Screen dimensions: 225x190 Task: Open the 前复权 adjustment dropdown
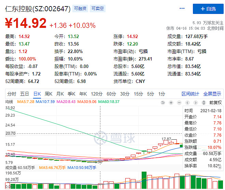click(x=215, y=103)
